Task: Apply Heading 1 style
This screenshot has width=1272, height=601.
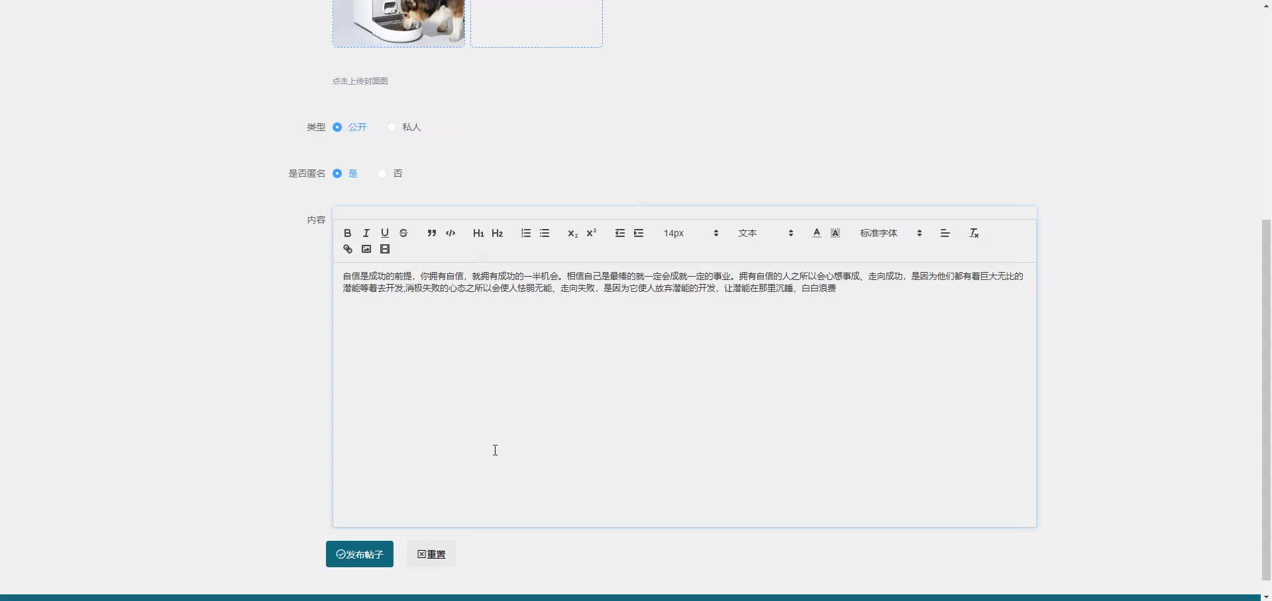Action: click(x=478, y=233)
